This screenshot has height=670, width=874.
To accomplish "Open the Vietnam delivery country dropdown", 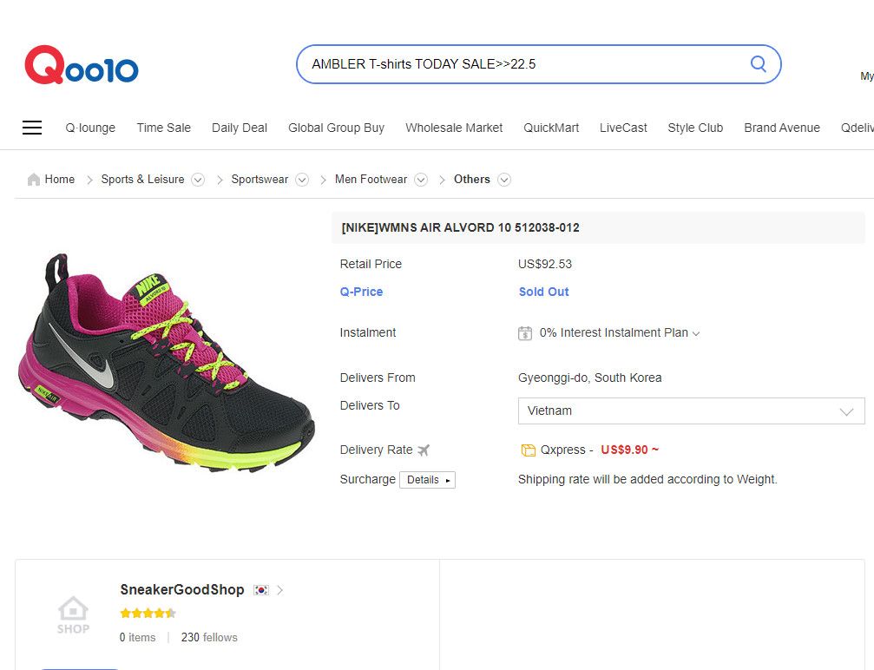I will coord(691,411).
